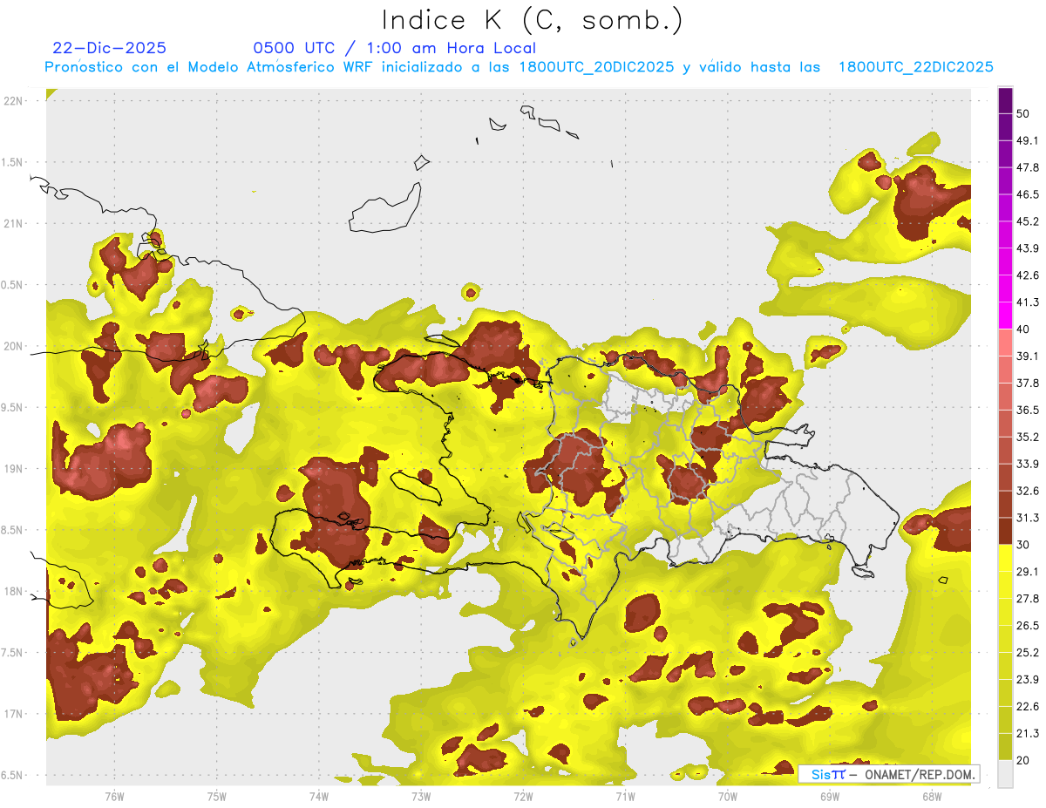
Task: Click gray colorbar swatch below 20
Action: pyautogui.click(x=1005, y=774)
